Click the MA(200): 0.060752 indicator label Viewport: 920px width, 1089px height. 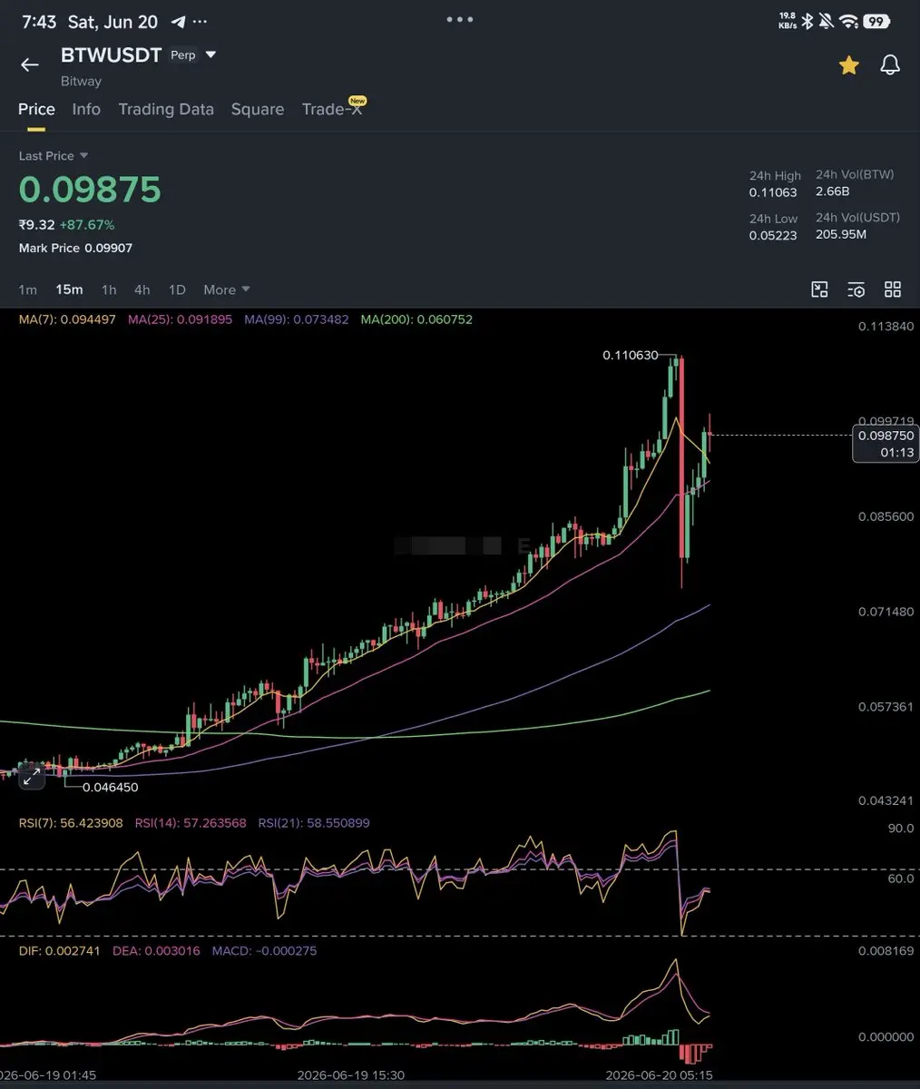coord(416,319)
